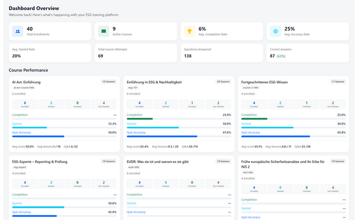Open Frühe europäische Sicherheitsansätze course
Screen dimensions: 355x220
click(x=283, y=164)
